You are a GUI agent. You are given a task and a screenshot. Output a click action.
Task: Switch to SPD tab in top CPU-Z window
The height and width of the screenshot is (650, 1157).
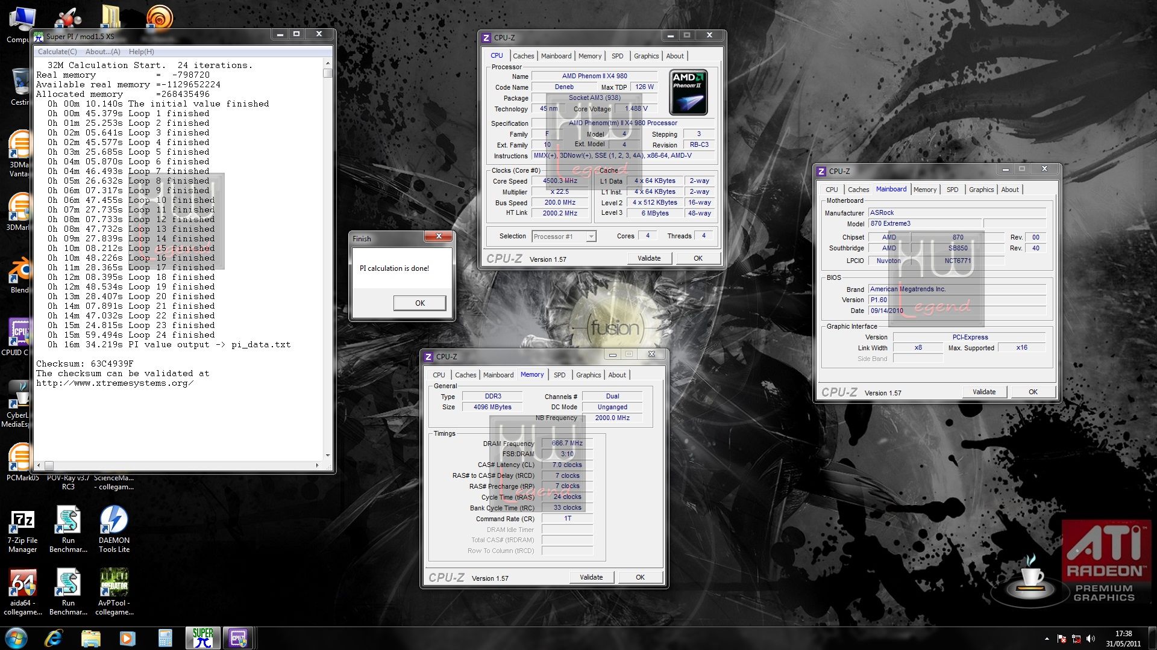tap(618, 56)
